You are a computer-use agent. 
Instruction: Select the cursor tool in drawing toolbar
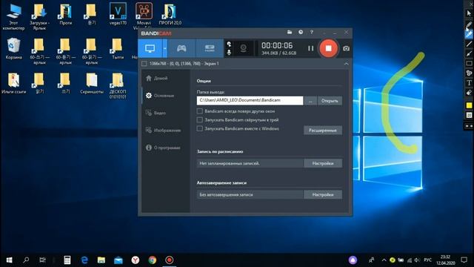(x=469, y=13)
